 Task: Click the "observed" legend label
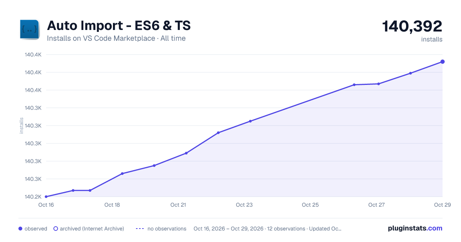coord(36,229)
